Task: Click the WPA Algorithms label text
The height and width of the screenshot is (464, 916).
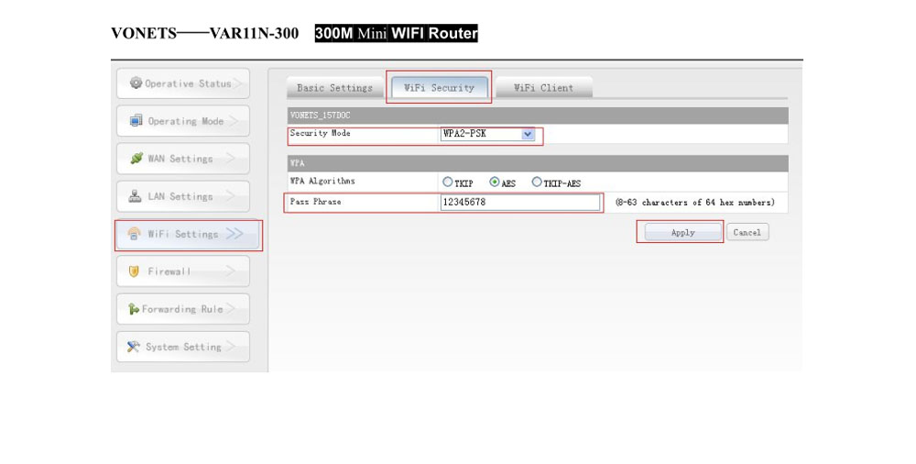Action: [x=322, y=181]
